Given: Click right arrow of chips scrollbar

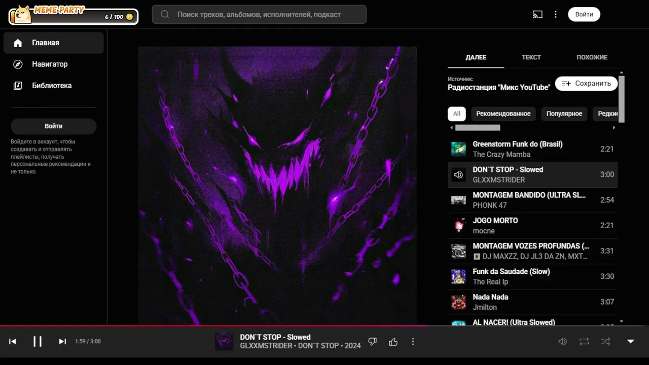Looking at the screenshot, I should 614,128.
